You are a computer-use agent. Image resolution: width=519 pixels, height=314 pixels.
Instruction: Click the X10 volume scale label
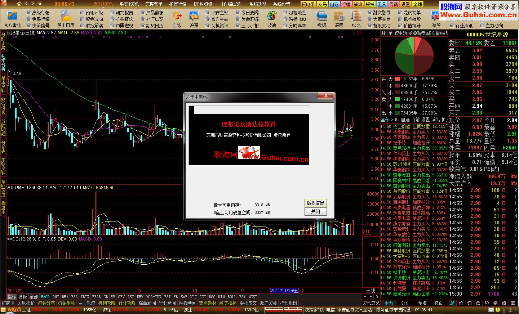367,232
